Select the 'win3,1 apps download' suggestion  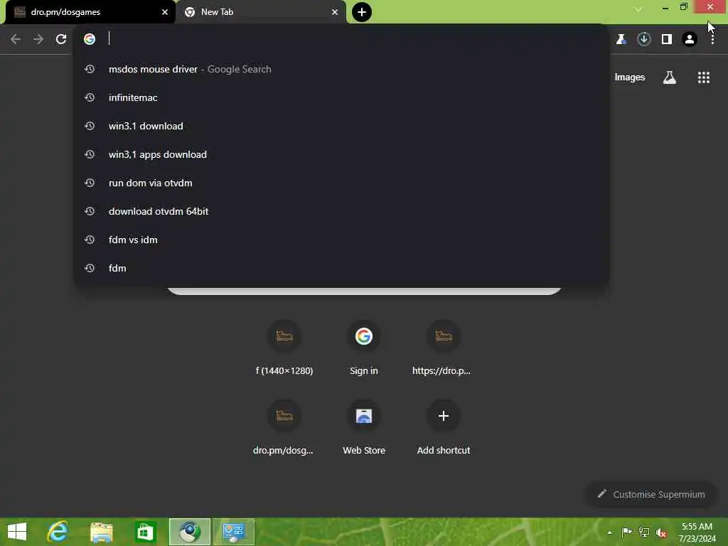[342, 154]
